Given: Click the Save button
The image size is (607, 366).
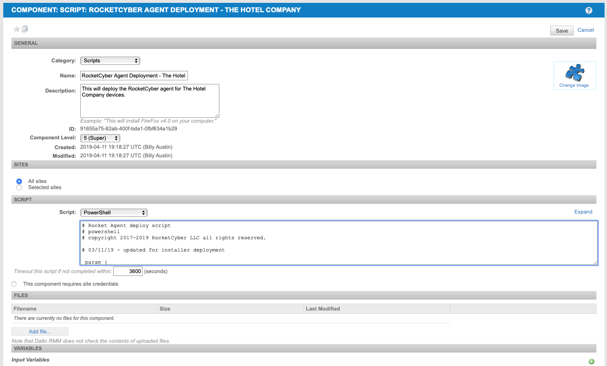Looking at the screenshot, I should point(562,31).
